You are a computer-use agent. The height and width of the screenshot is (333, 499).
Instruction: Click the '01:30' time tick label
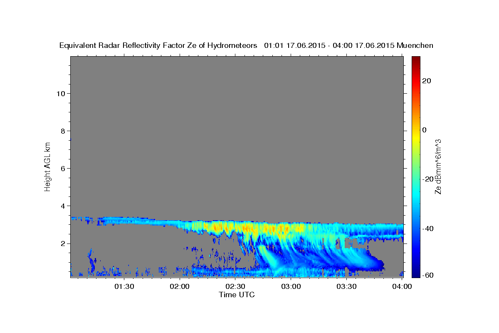tap(124, 286)
